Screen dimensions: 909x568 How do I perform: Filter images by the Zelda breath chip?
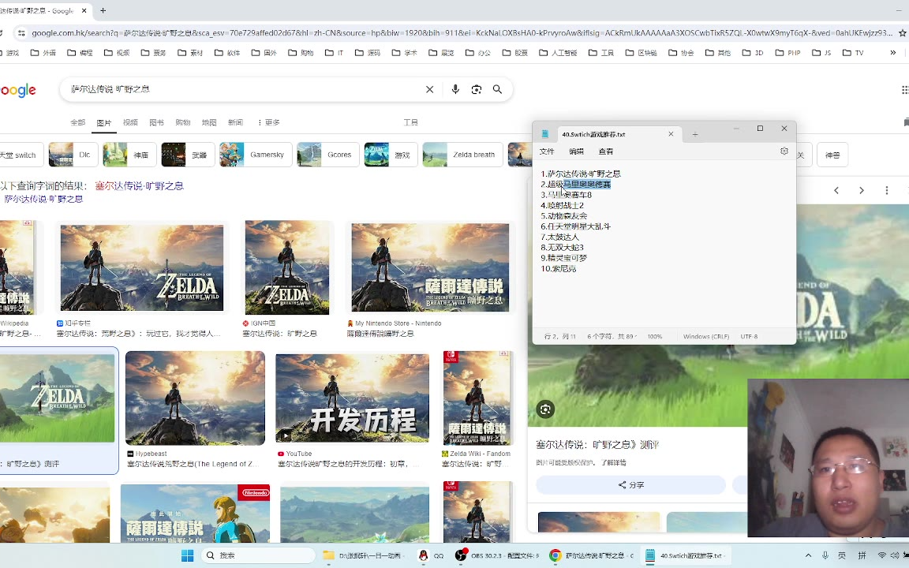click(462, 155)
